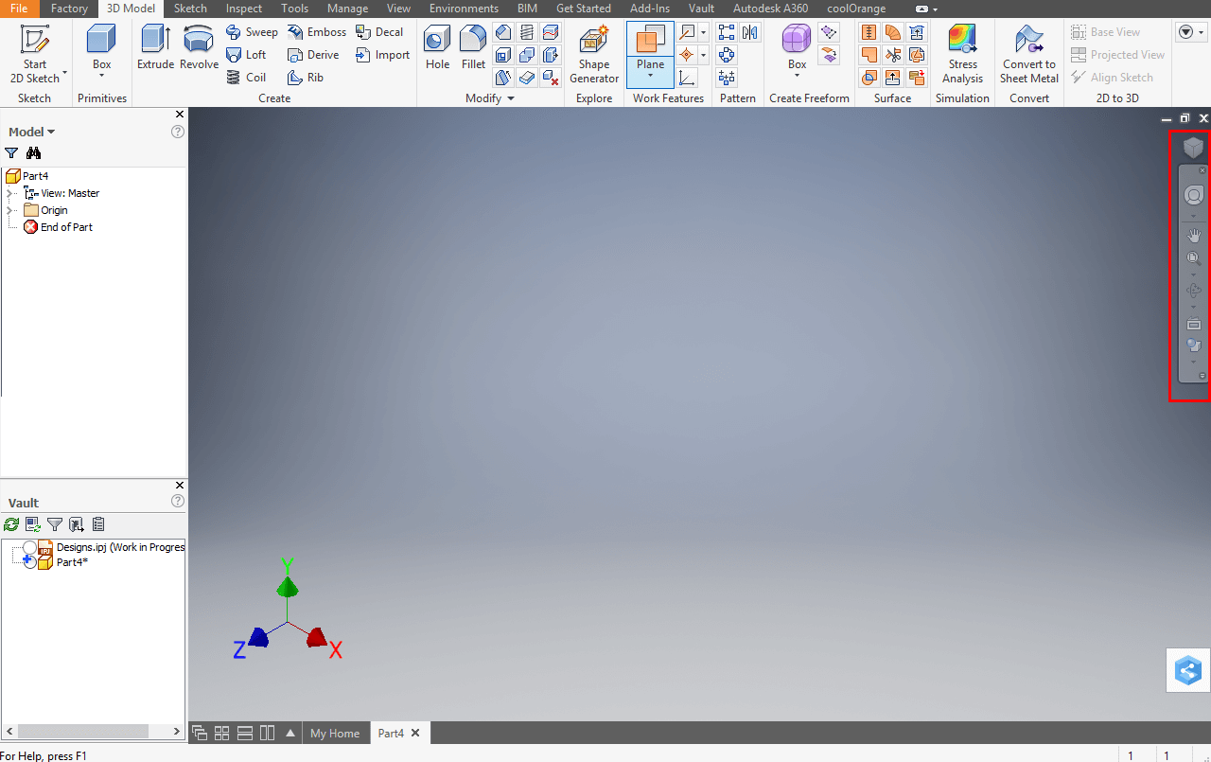The image size is (1211, 762).
Task: Toggle the Vault panel filter icon
Action: point(55,523)
